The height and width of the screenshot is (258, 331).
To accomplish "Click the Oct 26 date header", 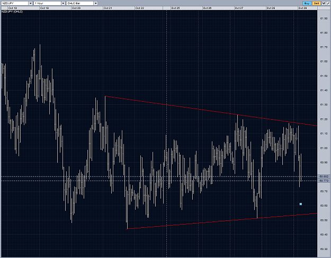I will coord(218,8).
